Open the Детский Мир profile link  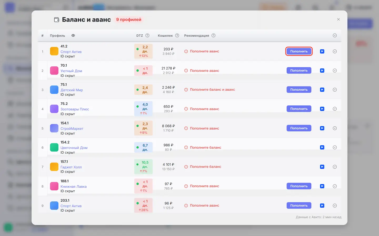click(72, 90)
